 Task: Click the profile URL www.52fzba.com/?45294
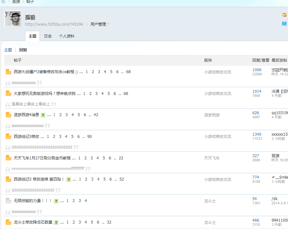pos(54,24)
